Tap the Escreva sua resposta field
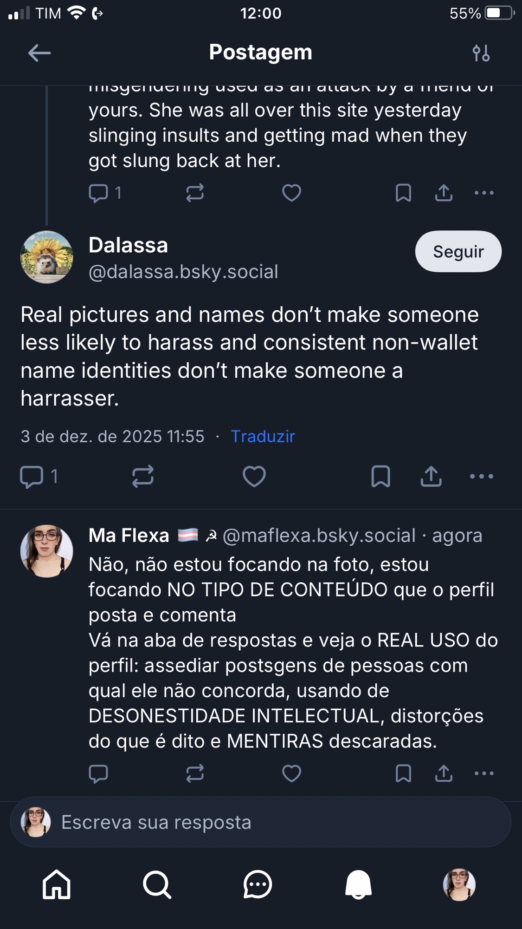This screenshot has height=929, width=522. point(261,822)
